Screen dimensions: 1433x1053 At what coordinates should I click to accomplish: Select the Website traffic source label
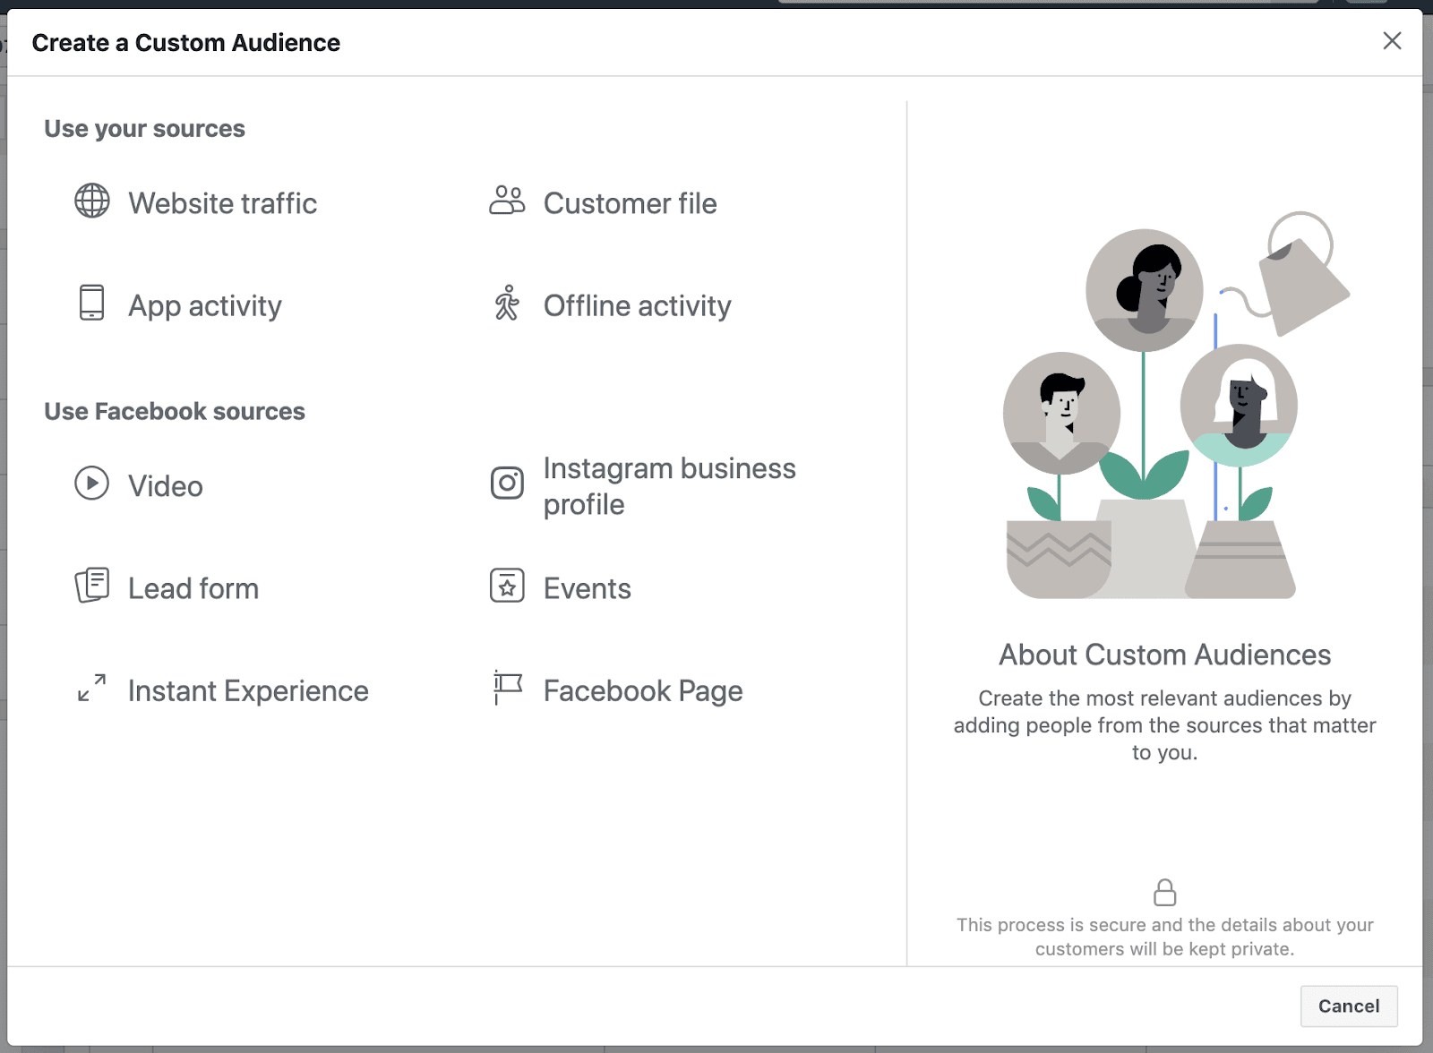coord(222,203)
